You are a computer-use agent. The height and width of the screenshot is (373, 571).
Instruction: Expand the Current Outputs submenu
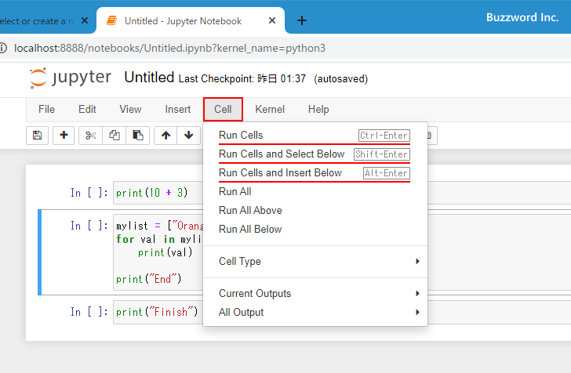pos(315,293)
